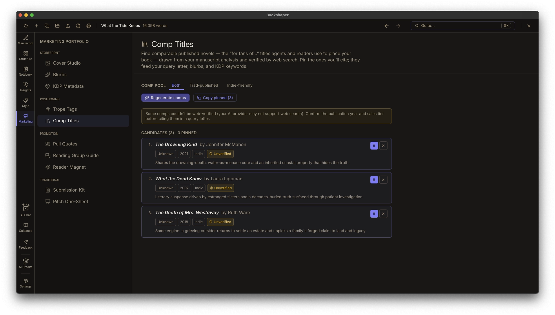Screen dimensions: 555x315
Task: Click the file import icon in the toolbar
Action: (78, 26)
